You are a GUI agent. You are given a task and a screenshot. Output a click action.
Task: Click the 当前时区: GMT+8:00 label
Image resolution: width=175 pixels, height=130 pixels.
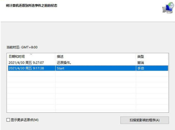(x=22, y=47)
